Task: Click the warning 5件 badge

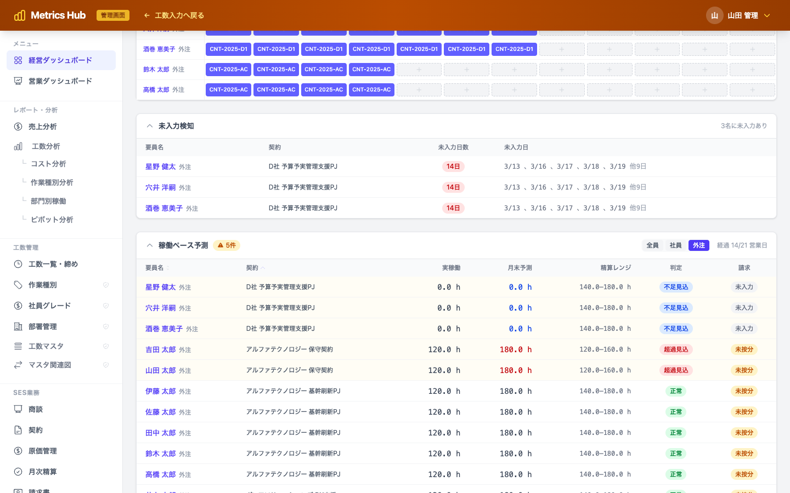Action: click(x=227, y=245)
